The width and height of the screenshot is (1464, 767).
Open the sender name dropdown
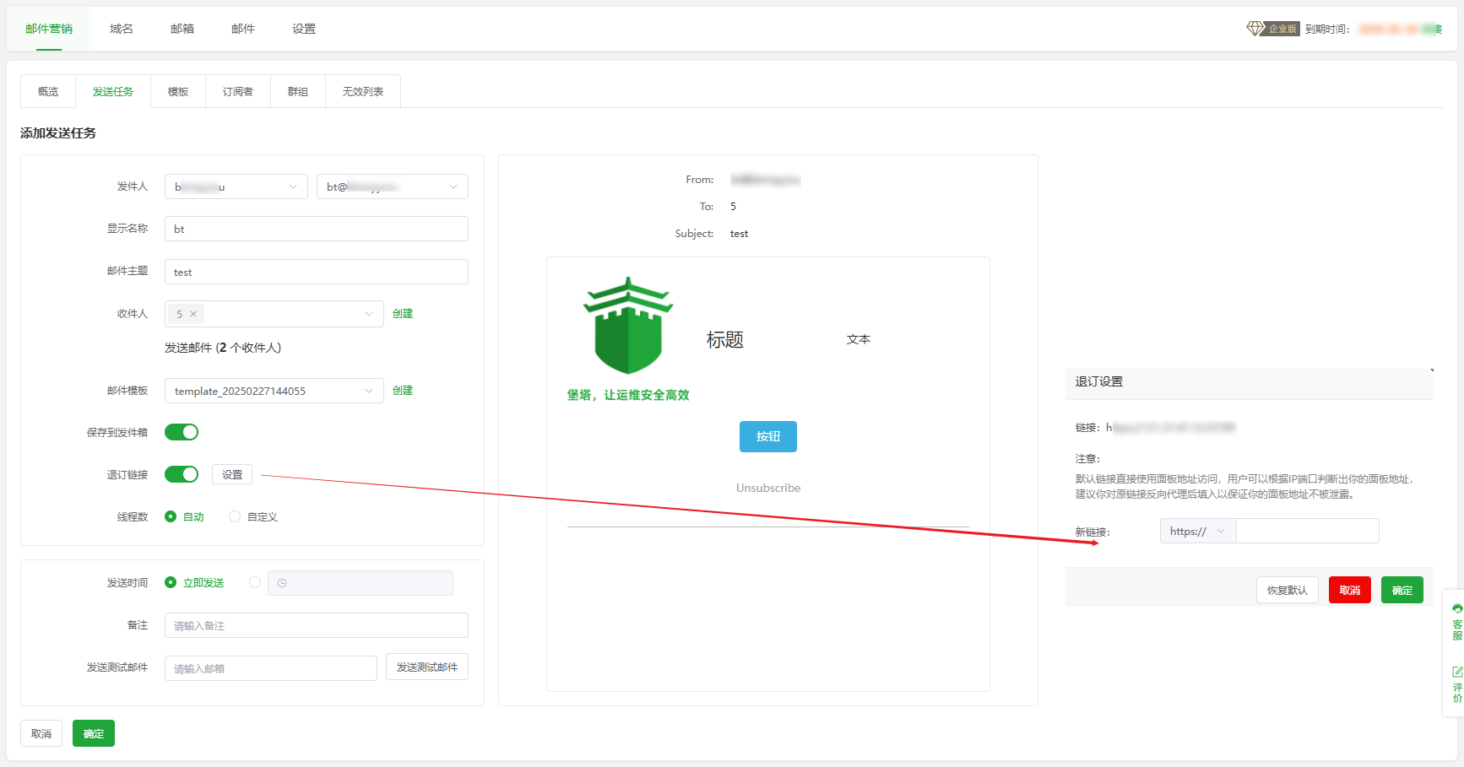[236, 186]
